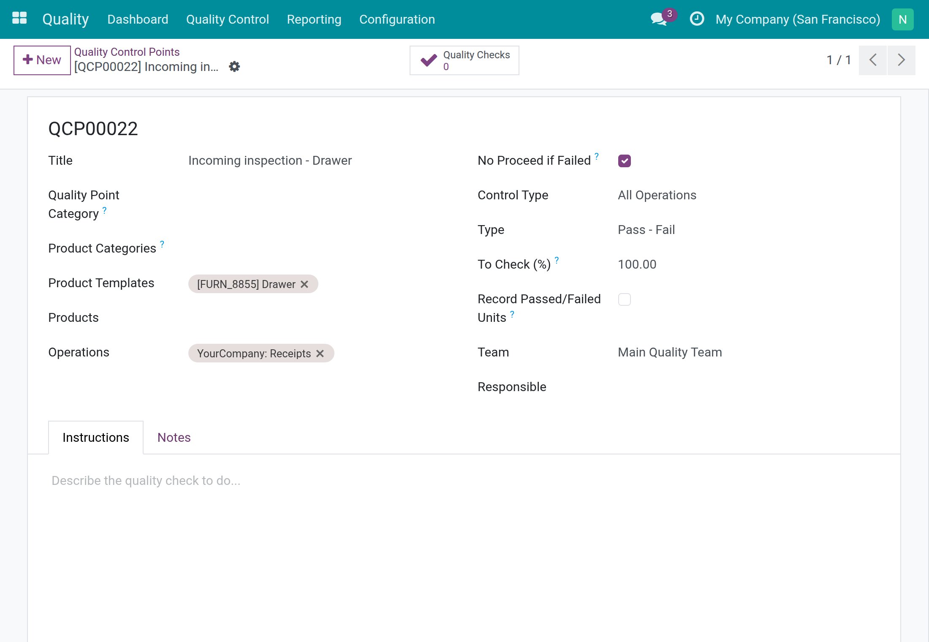Image resolution: width=929 pixels, height=642 pixels.
Task: Uncheck No Proceed if Failed
Action: (x=625, y=161)
